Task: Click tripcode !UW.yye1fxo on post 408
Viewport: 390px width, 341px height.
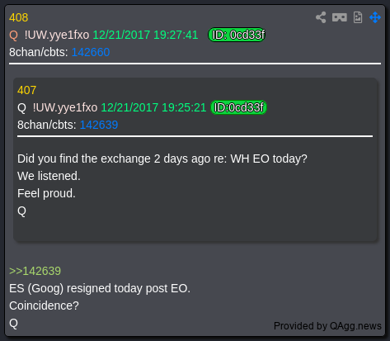Action: pyautogui.click(x=57, y=36)
